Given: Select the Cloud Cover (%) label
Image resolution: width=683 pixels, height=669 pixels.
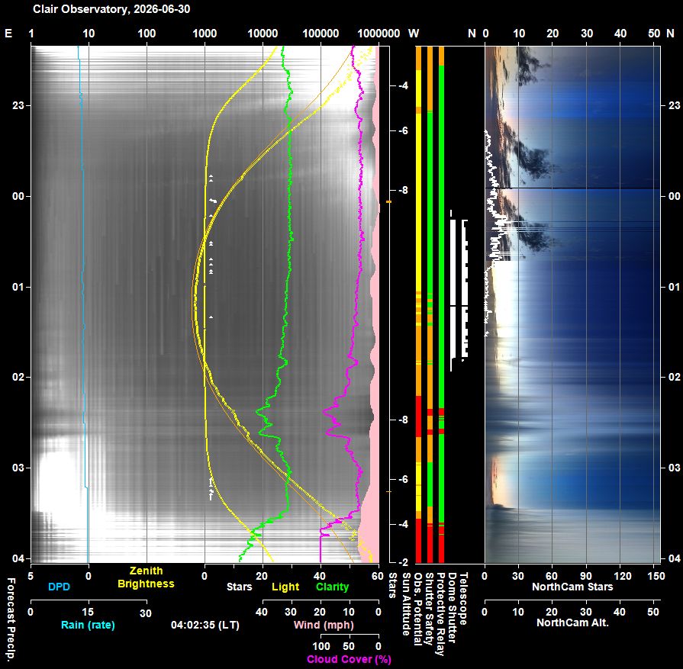Looking at the screenshot, I should coord(349,659).
